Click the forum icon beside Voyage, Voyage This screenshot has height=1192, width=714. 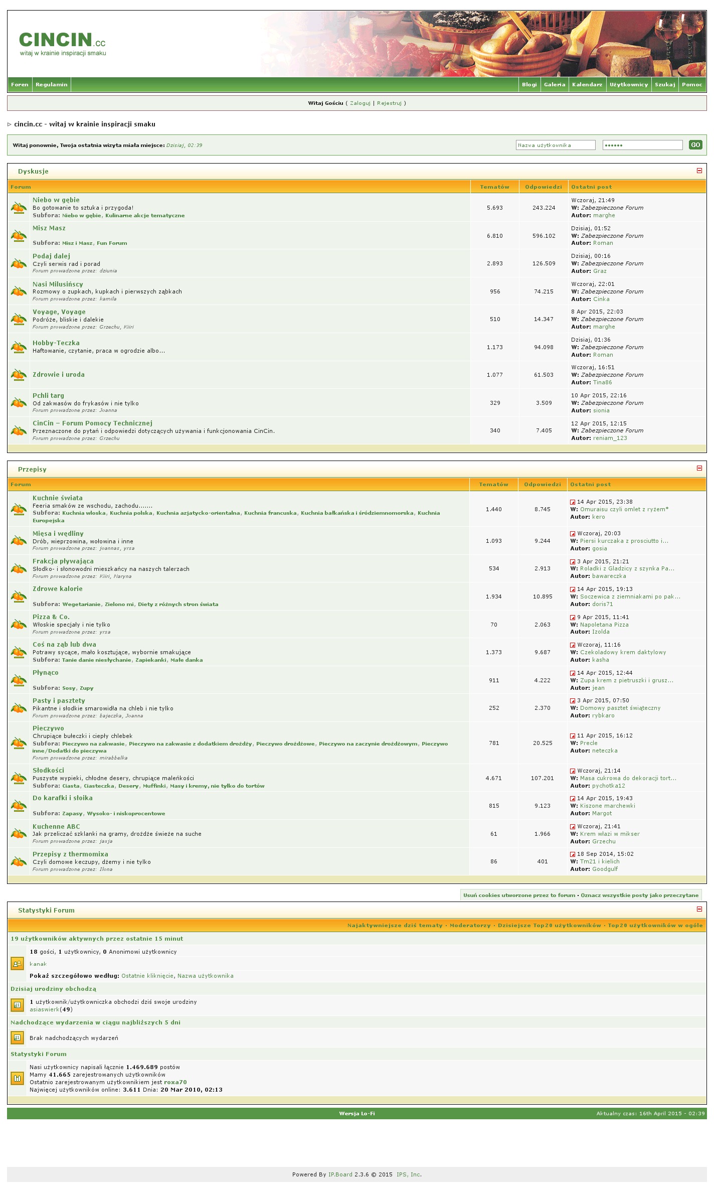point(19,319)
